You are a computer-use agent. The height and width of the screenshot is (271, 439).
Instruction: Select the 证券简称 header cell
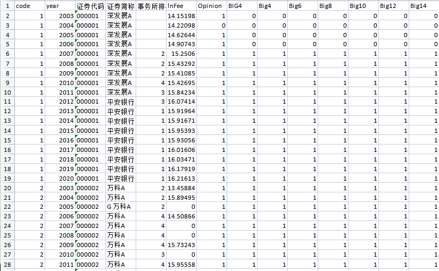click(120, 6)
